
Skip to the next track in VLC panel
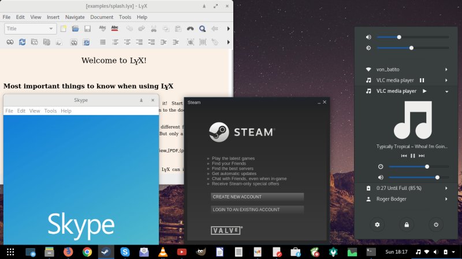[x=422, y=156]
